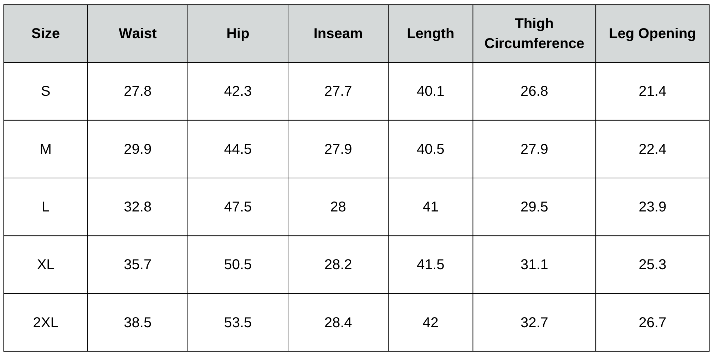713x356 pixels.
Task: Click leg opening value 22.4 for M
Action: pos(652,149)
